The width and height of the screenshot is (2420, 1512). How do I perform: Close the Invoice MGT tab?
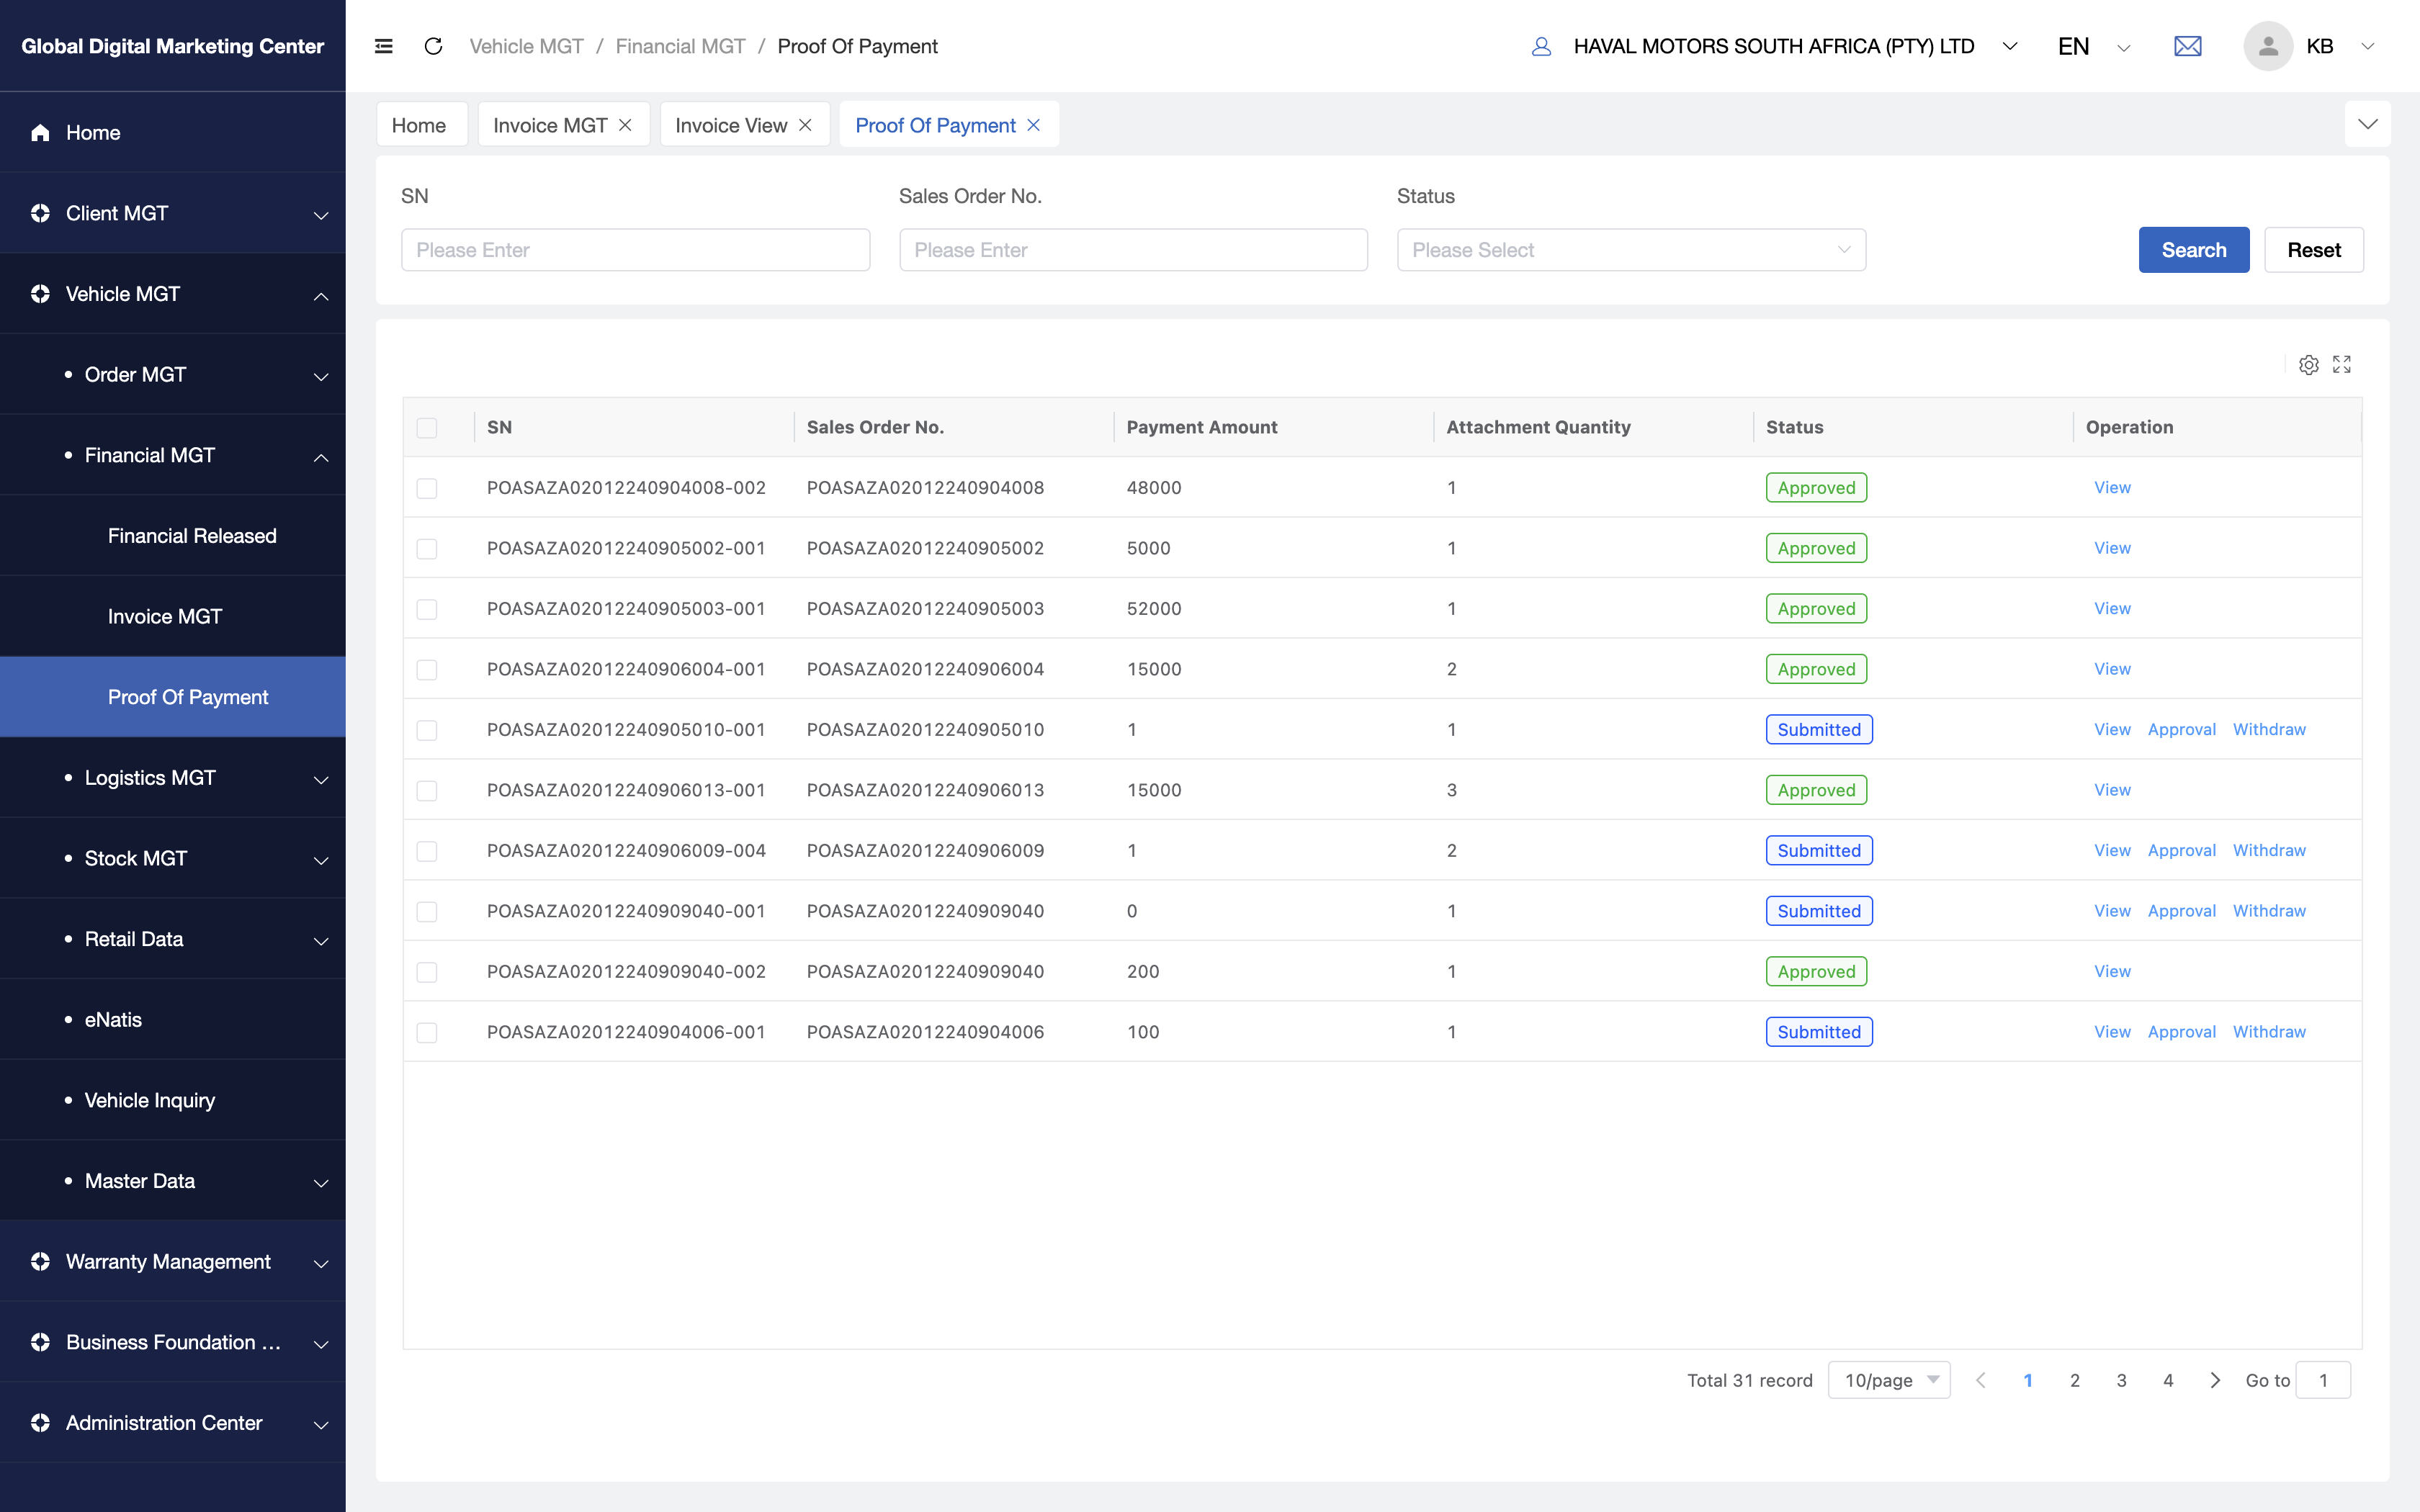click(x=625, y=125)
